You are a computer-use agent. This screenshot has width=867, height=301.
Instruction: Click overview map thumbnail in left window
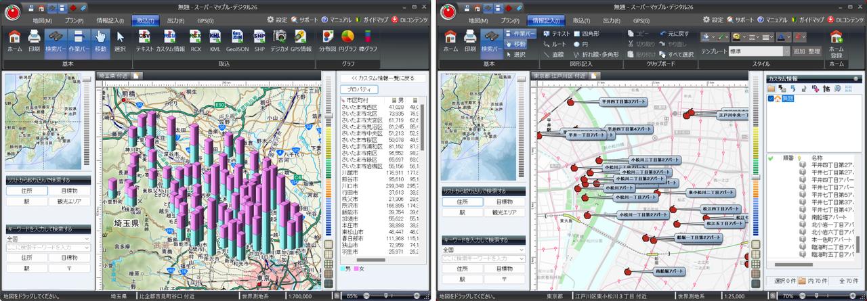[42, 122]
